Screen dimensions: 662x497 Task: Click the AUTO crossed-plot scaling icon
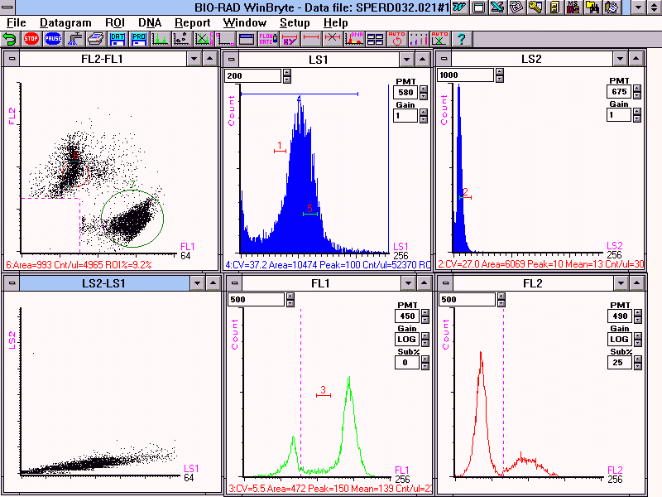440,39
